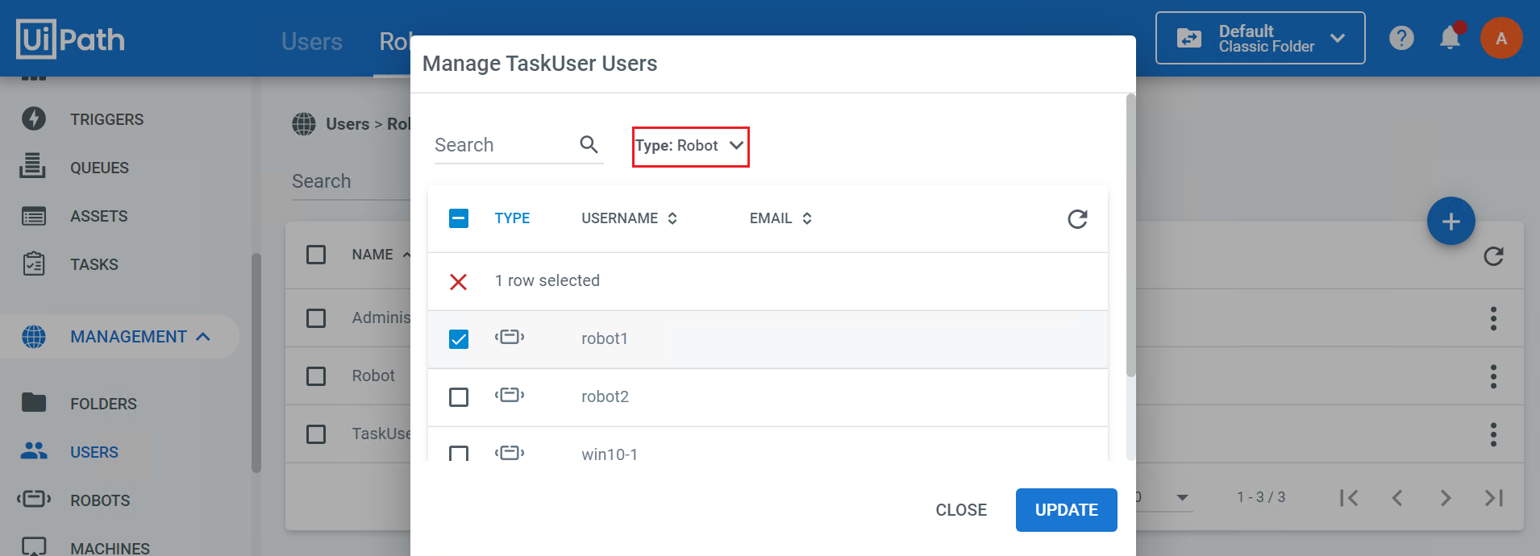Click the Triggers lightning icon
The width and height of the screenshot is (1540, 556).
pyautogui.click(x=34, y=118)
